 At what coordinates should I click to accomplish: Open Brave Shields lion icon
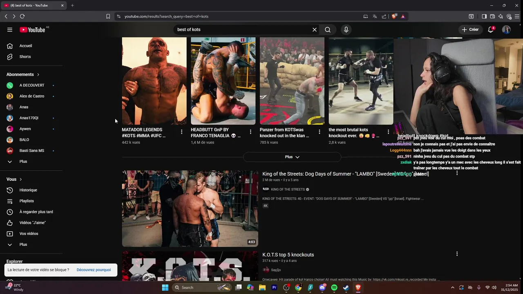(x=394, y=16)
